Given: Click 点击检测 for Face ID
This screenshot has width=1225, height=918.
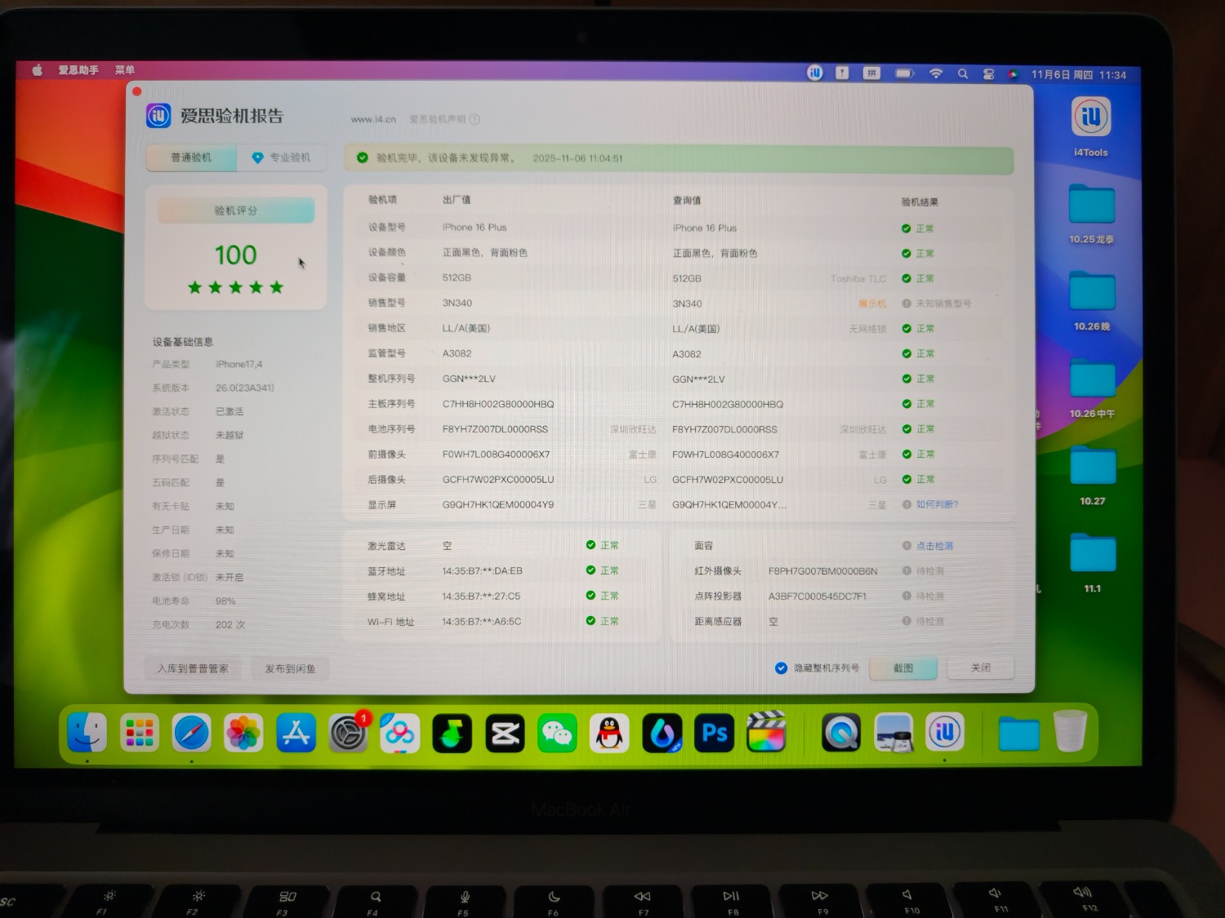Looking at the screenshot, I should tap(934, 546).
